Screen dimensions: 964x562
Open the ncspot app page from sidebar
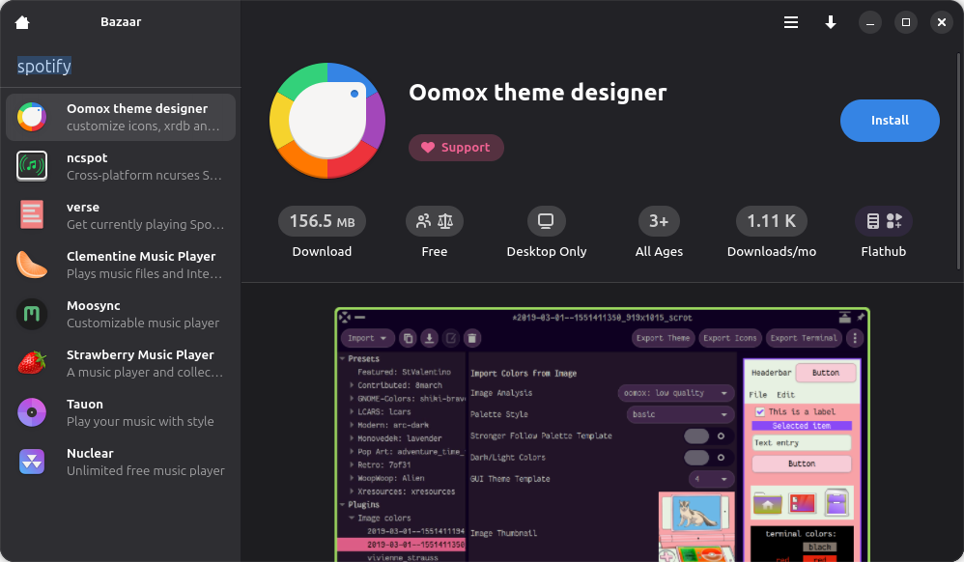[32, 165]
